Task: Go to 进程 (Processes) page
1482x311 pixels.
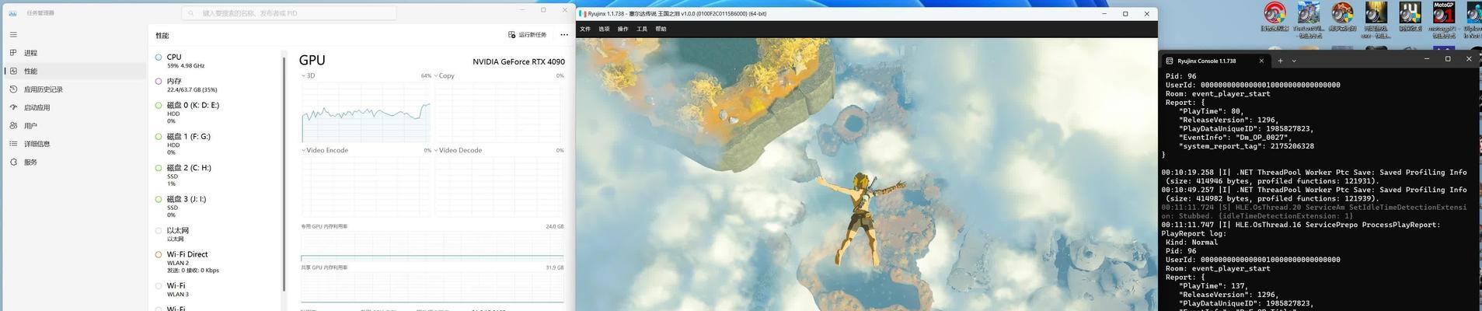Action: (x=74, y=53)
